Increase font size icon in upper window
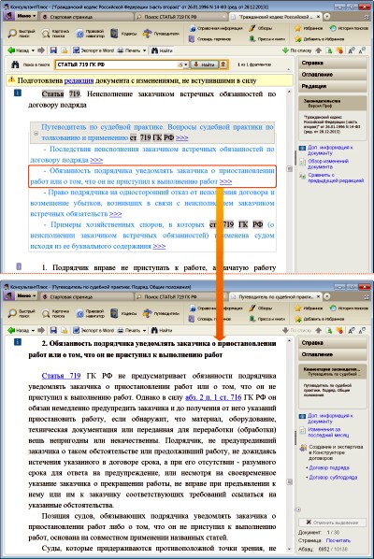This screenshot has width=374, height=559. (x=352, y=50)
